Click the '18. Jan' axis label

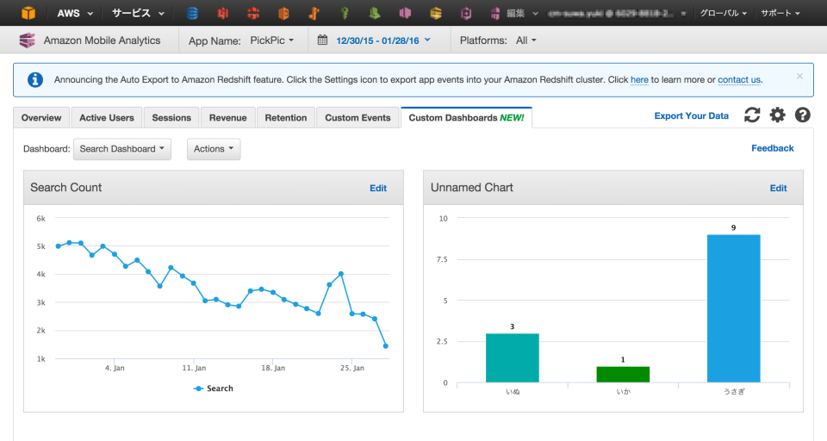tap(273, 368)
